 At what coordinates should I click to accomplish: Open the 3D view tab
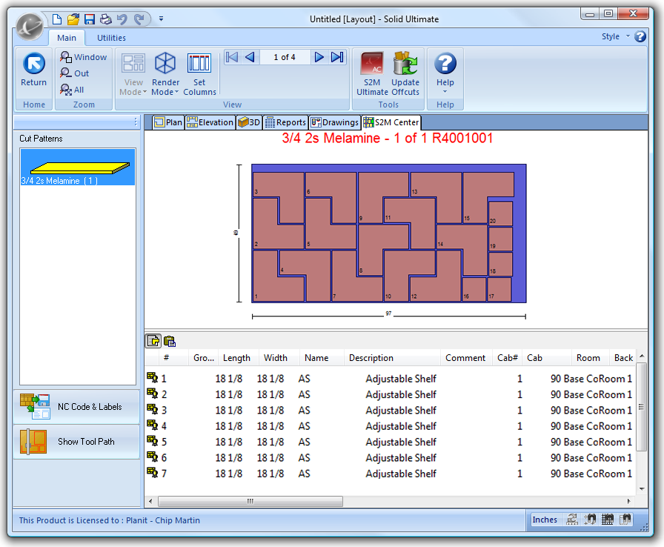tap(249, 122)
